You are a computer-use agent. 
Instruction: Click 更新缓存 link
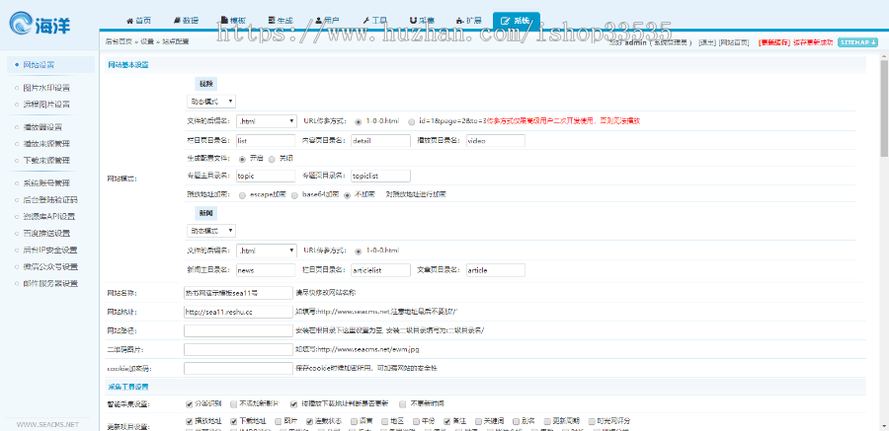(x=773, y=42)
